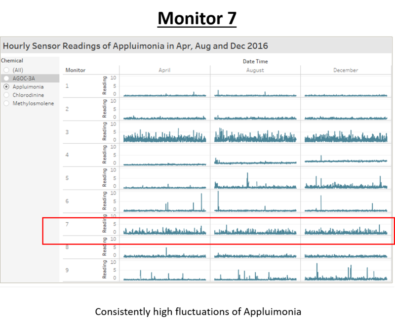Click Monitor 2 April line chart
The image size is (395, 325).
pos(164,109)
